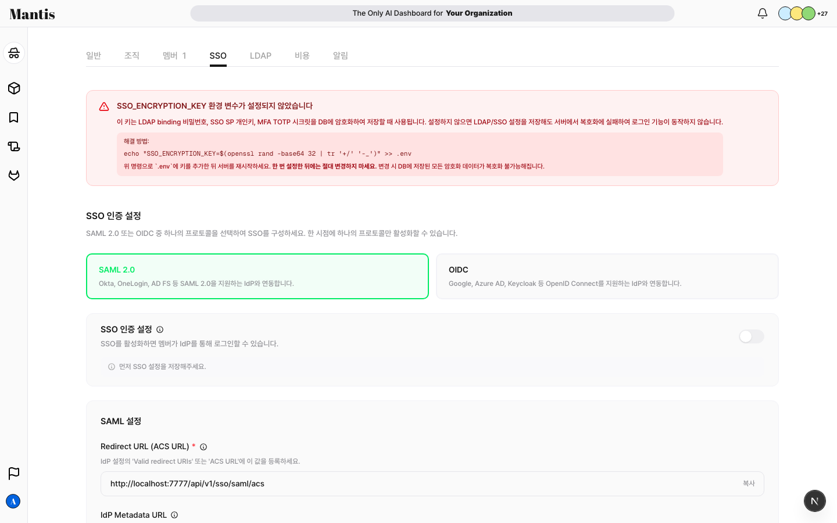Click info icon next to IdP Metadata URL
837x523 pixels.
tap(174, 515)
